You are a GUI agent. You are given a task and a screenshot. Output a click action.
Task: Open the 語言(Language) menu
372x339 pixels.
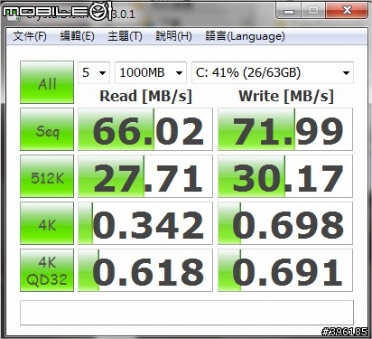click(x=245, y=36)
